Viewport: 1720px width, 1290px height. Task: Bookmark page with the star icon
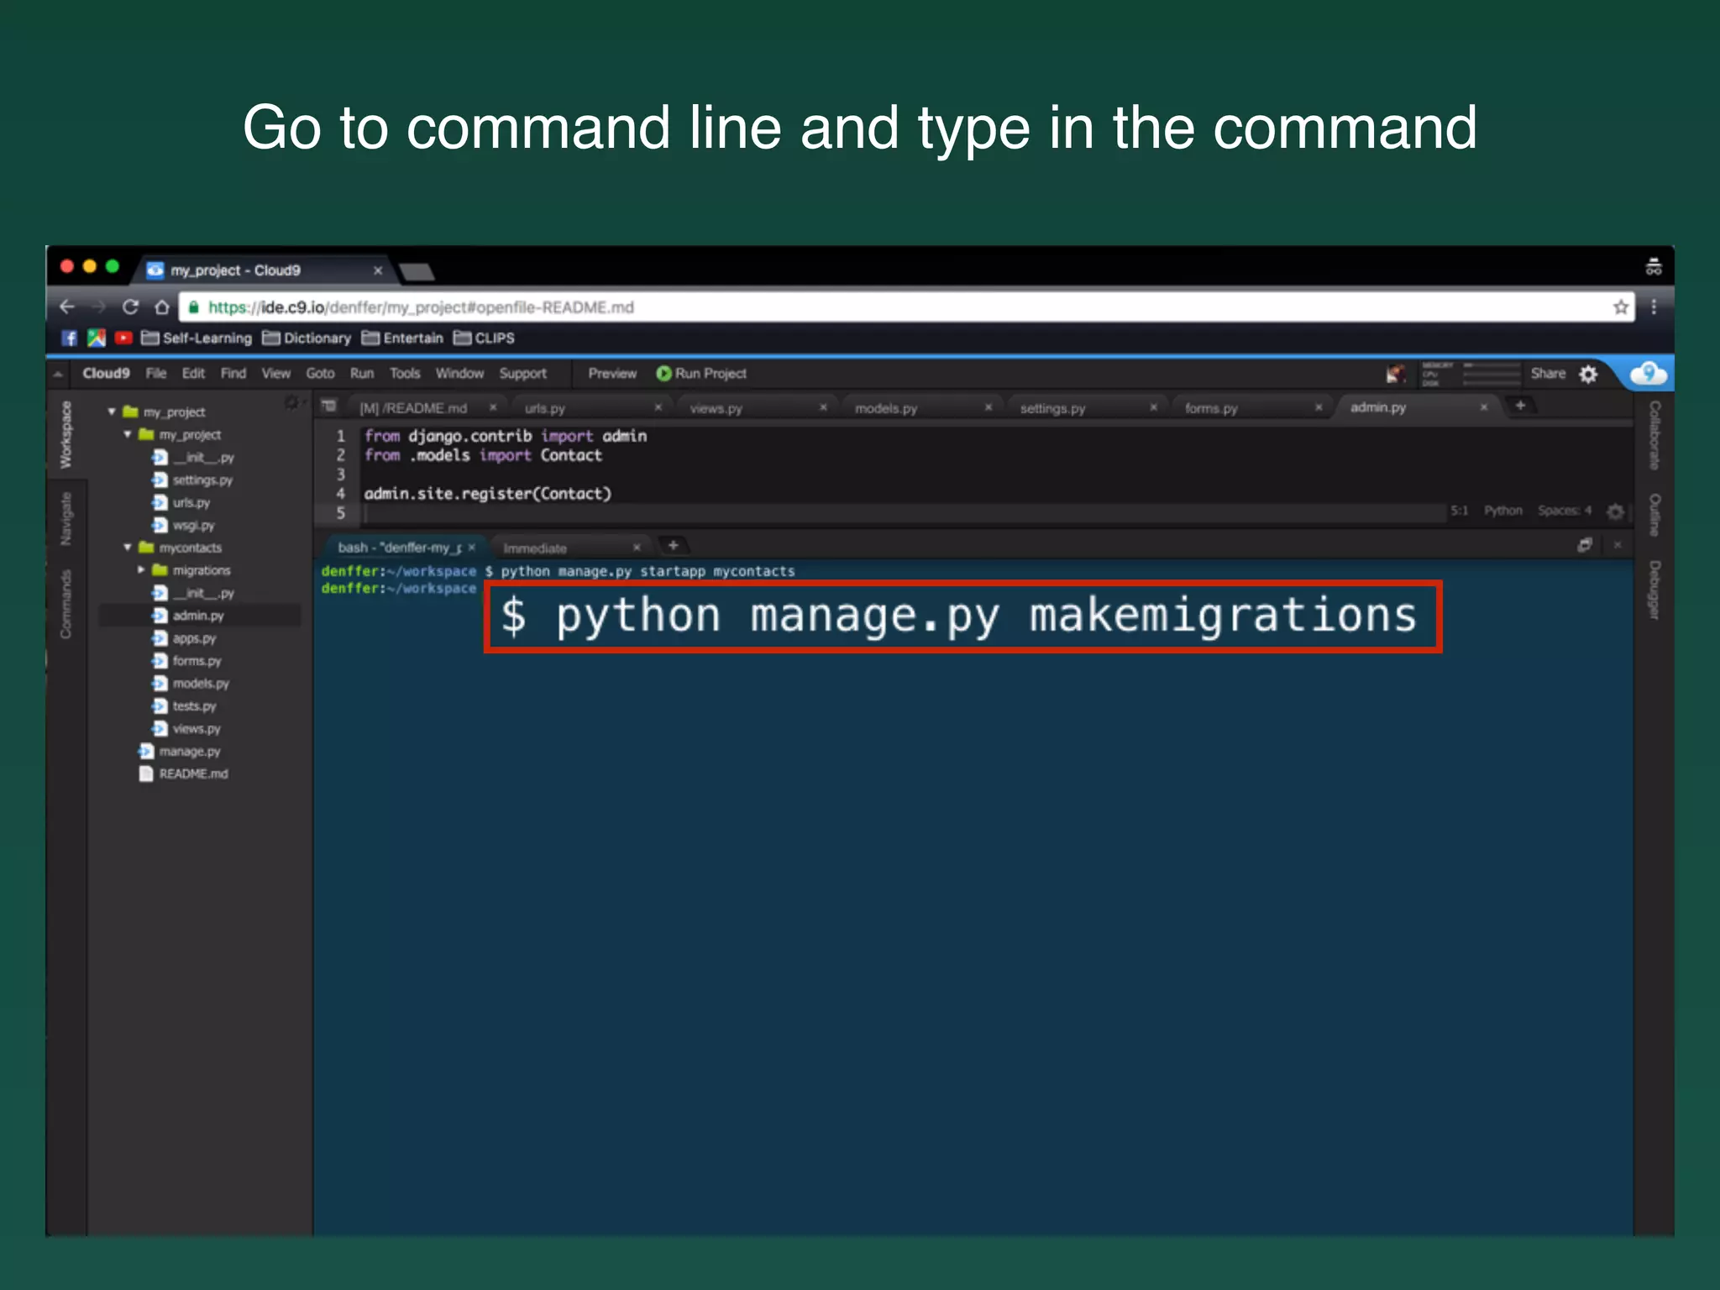[x=1621, y=307]
